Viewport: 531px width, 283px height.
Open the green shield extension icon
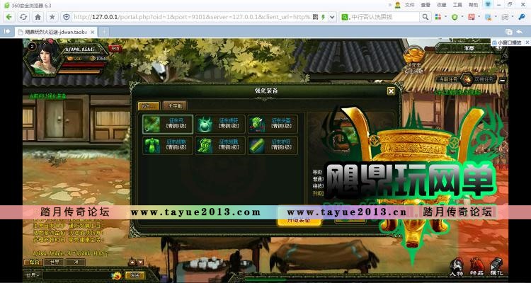(x=455, y=17)
